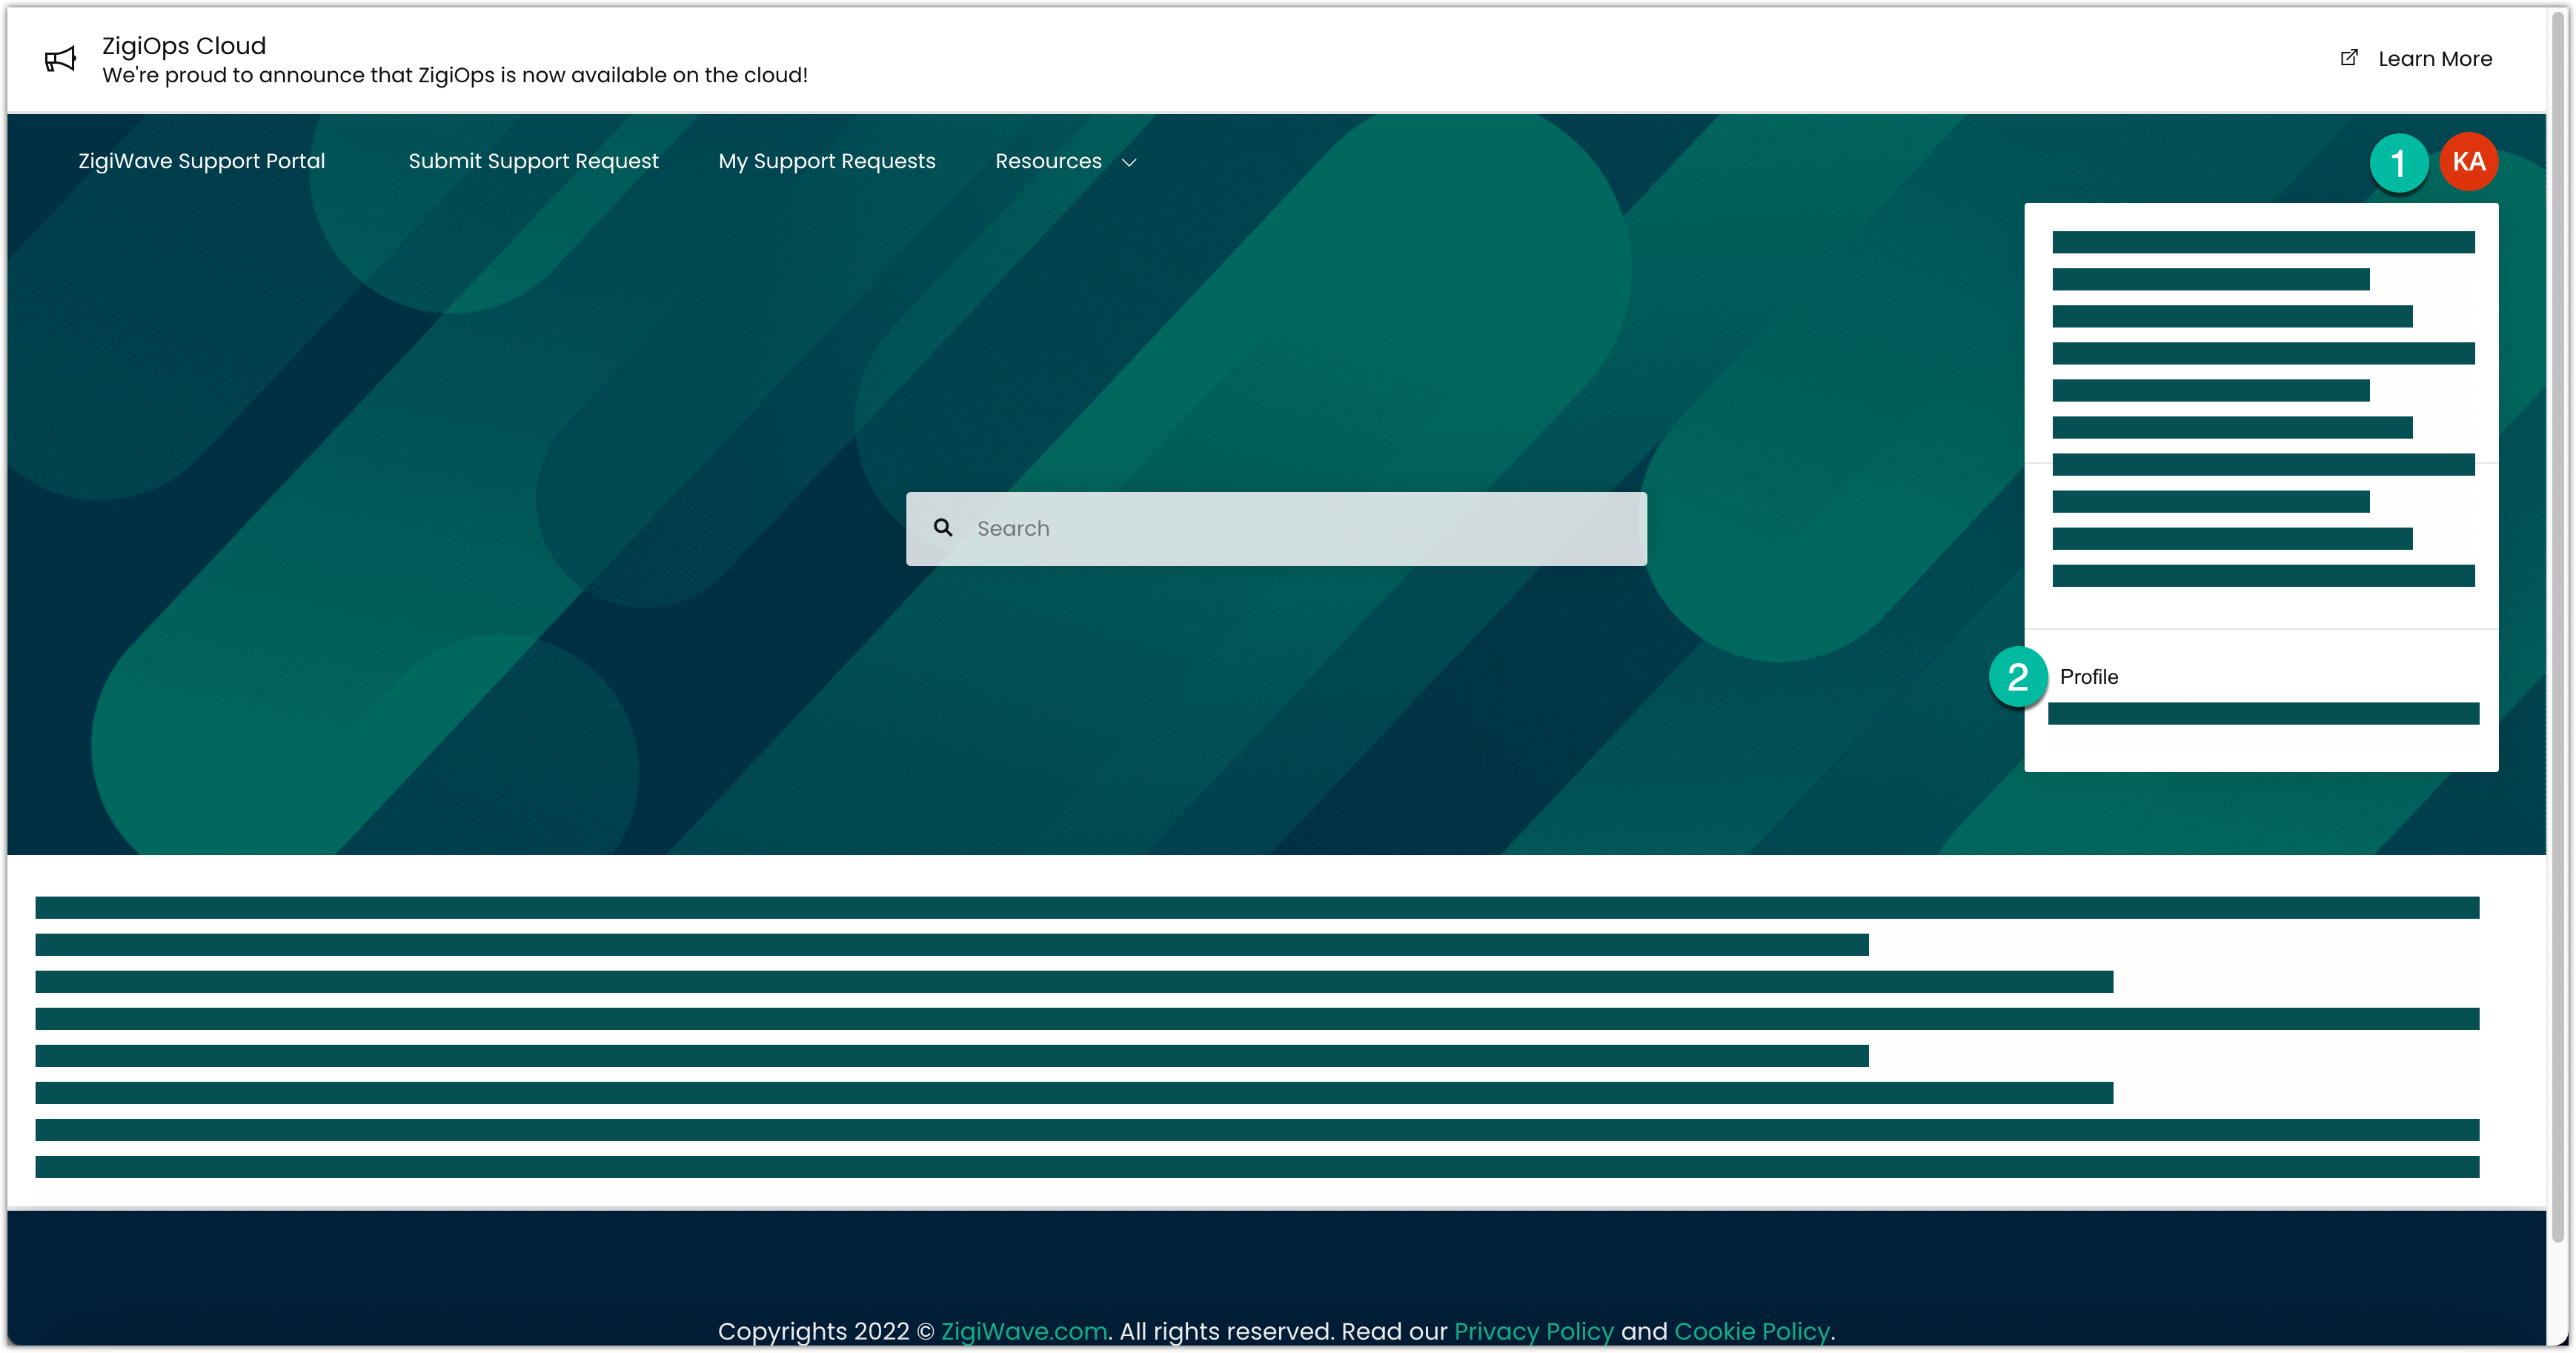Click the megaphone announcement icon
This screenshot has height=1353, width=2576.
(60, 60)
